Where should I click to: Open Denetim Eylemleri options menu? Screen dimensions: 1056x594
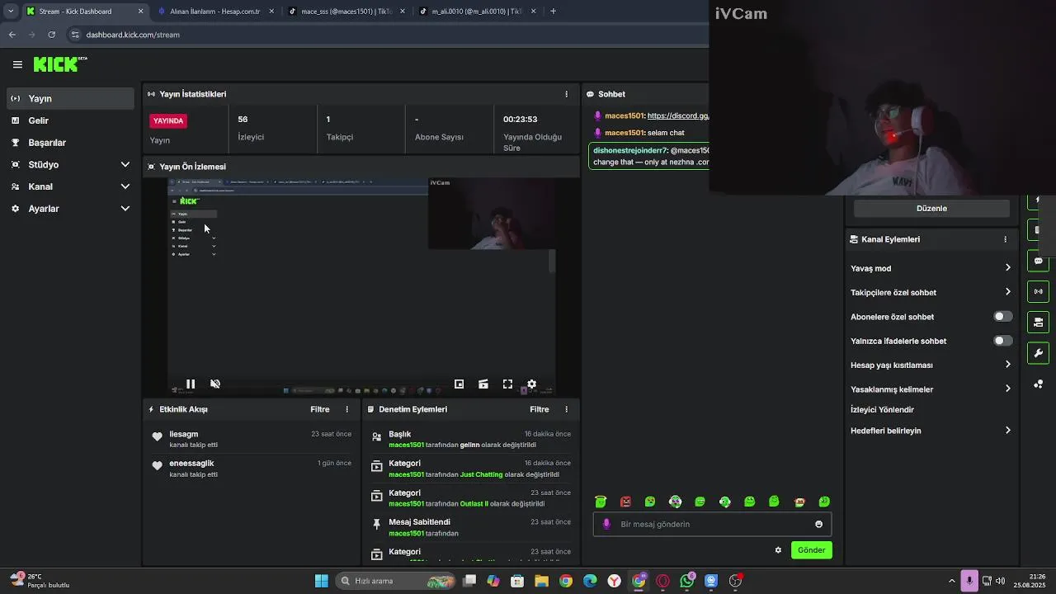pyautogui.click(x=566, y=409)
